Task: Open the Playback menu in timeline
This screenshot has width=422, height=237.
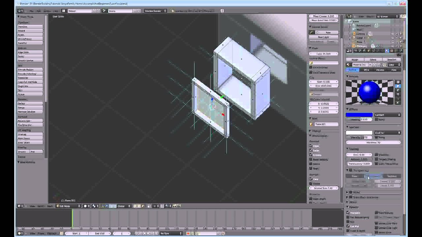Action: [52, 233]
